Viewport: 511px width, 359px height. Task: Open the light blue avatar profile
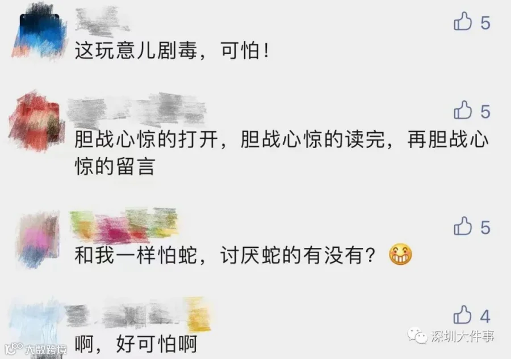click(x=36, y=326)
